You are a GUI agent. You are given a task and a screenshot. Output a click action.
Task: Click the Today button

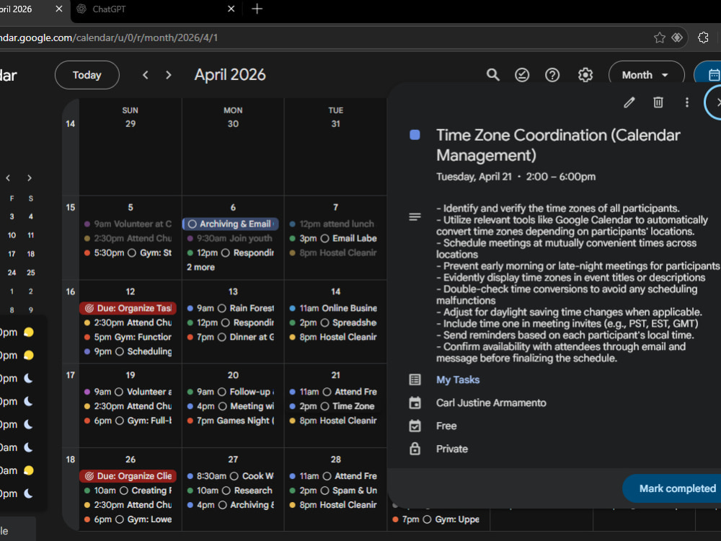(87, 75)
